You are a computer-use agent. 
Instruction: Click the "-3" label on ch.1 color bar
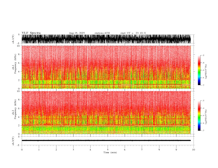(x=203, y=55)
